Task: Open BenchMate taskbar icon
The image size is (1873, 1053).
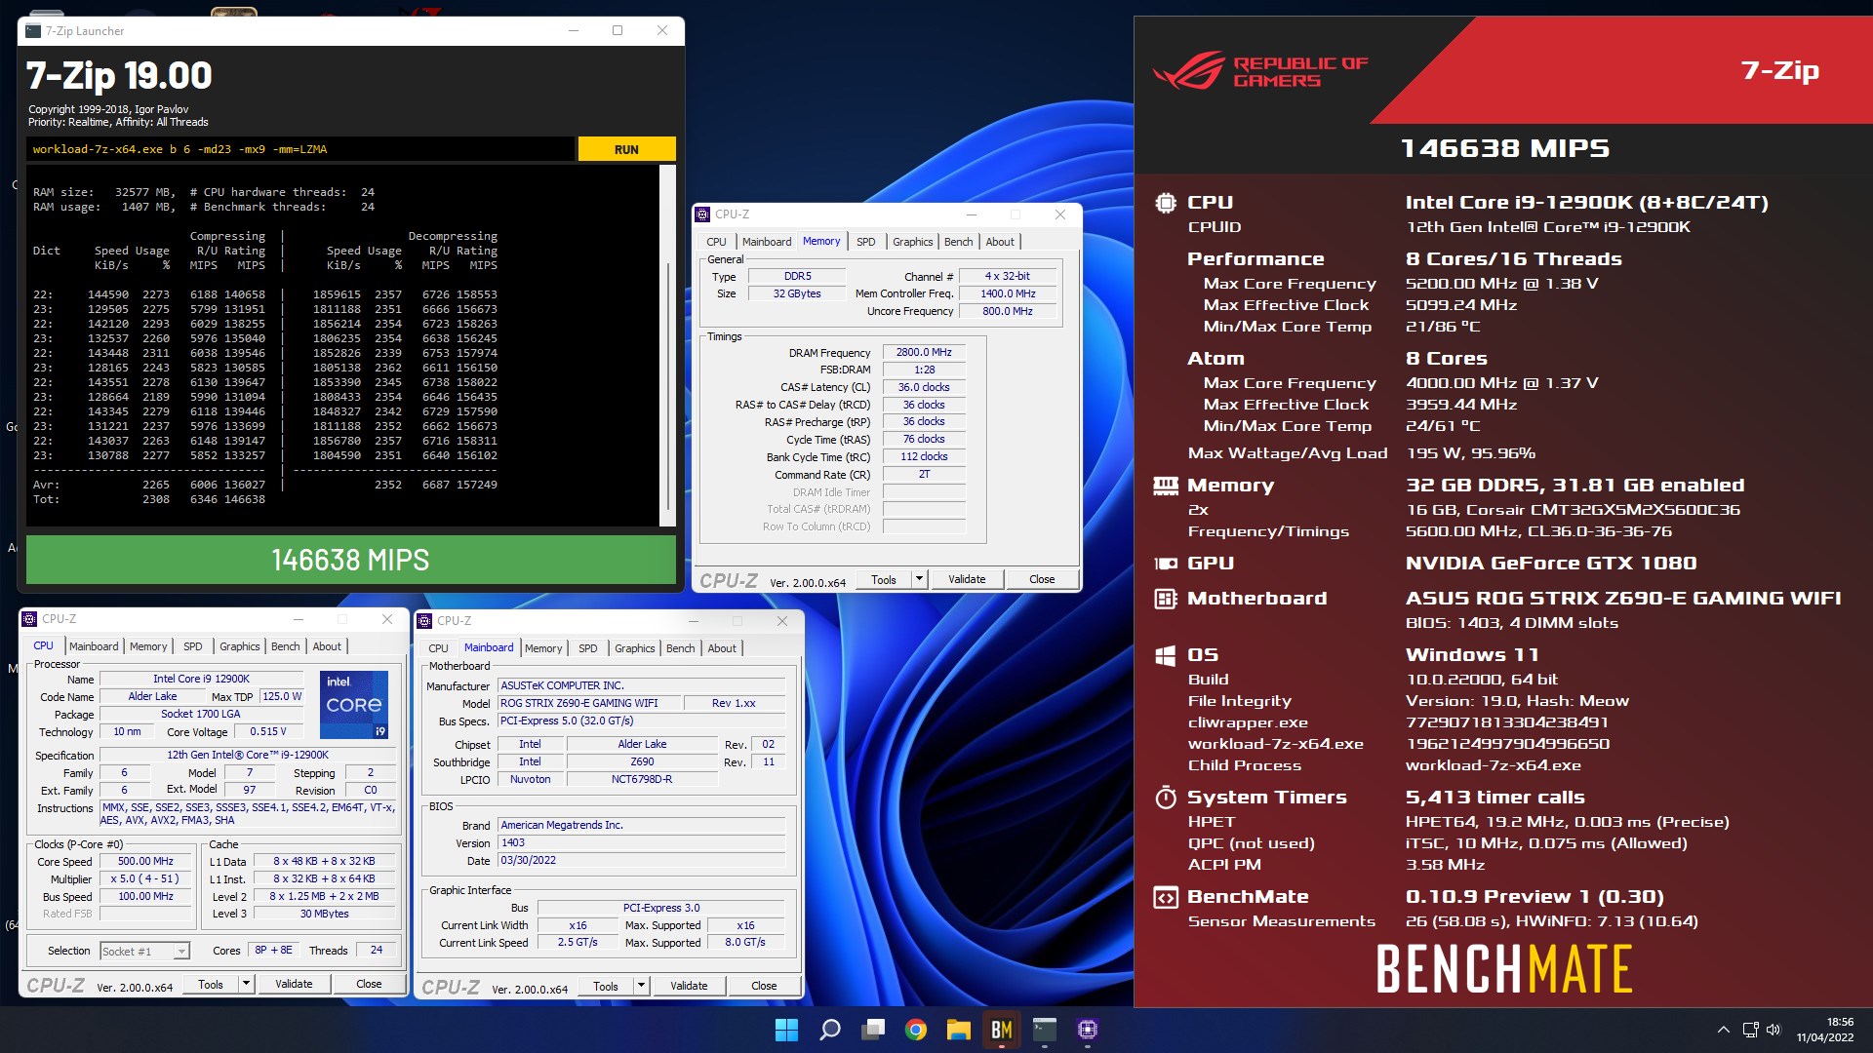Action: pyautogui.click(x=1002, y=1030)
